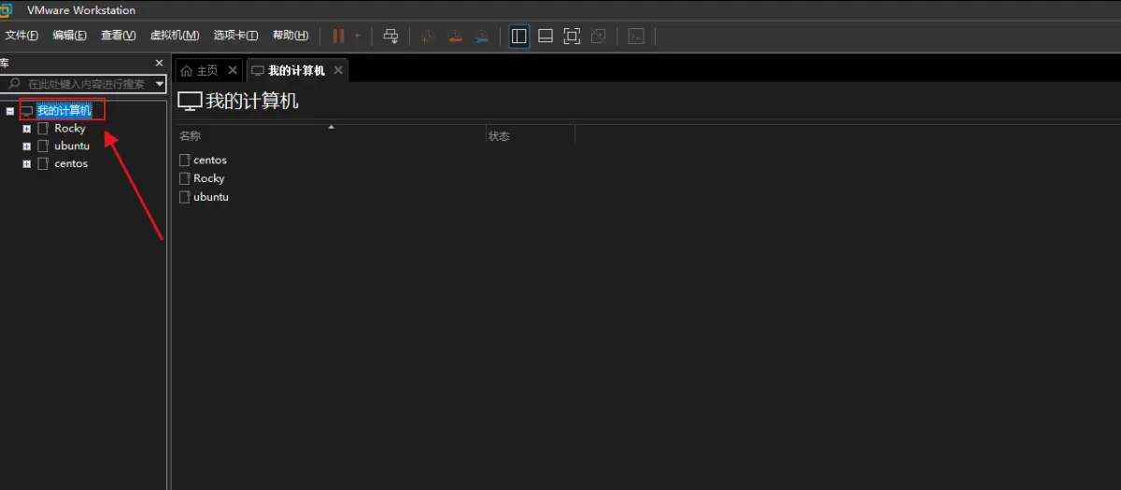Screen dimensions: 1121x490
Task: Open the power options dropdown arrow beside pause
Action: coord(357,36)
